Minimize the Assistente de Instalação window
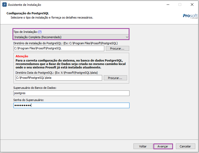This screenshot has height=153, width=199. [168, 5]
